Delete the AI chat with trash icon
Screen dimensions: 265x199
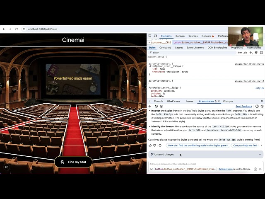click(x=161, y=106)
